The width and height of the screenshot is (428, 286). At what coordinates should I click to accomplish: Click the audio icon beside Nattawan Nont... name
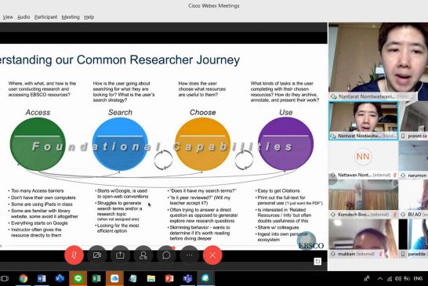pyautogui.click(x=333, y=175)
